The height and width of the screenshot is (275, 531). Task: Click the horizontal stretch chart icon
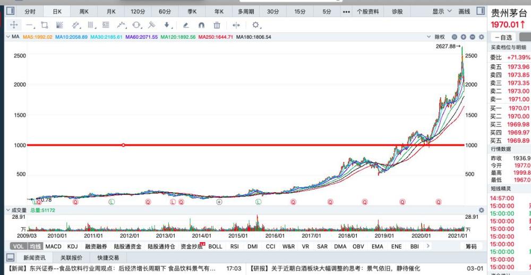[236, 25]
